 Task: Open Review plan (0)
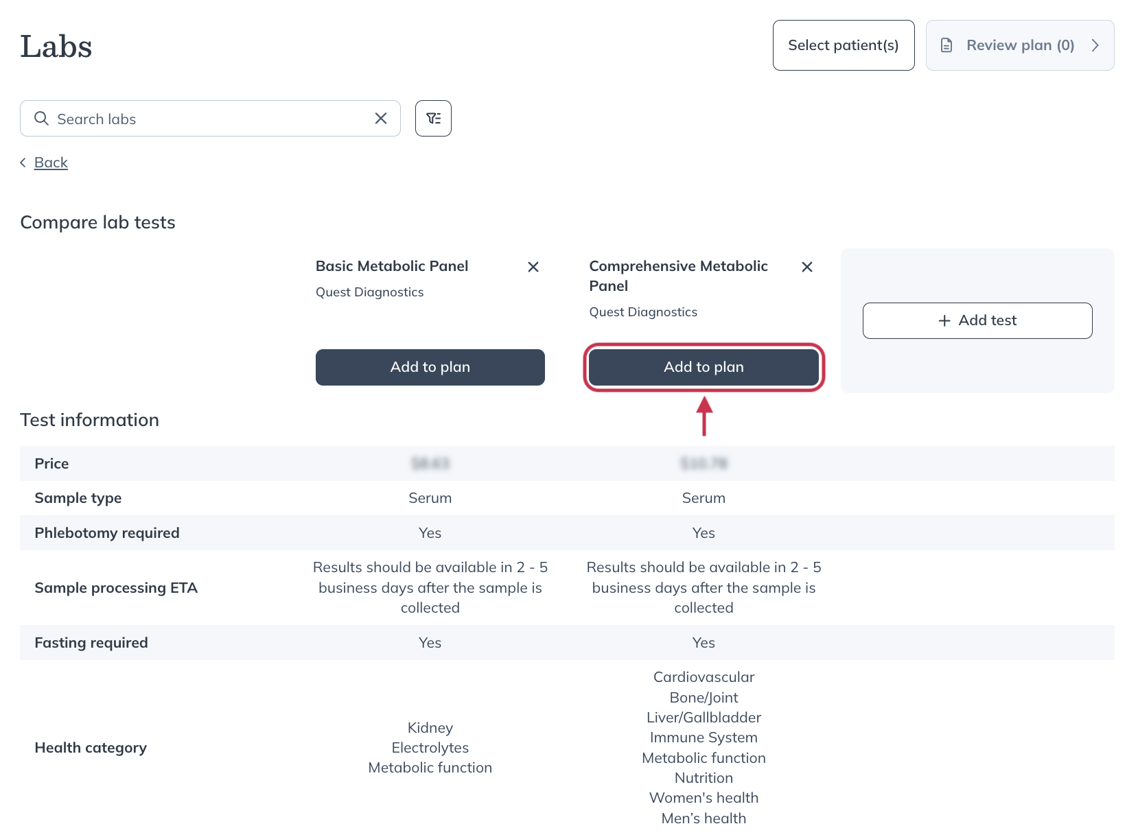(x=1020, y=45)
